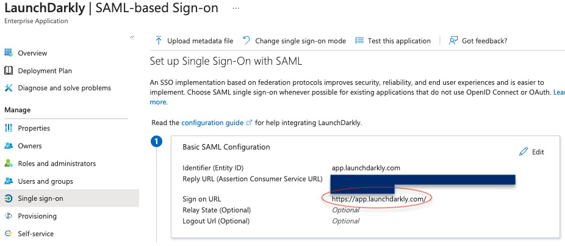Click the Provisioning sync icon
The image size is (565, 246).
pos(9,216)
